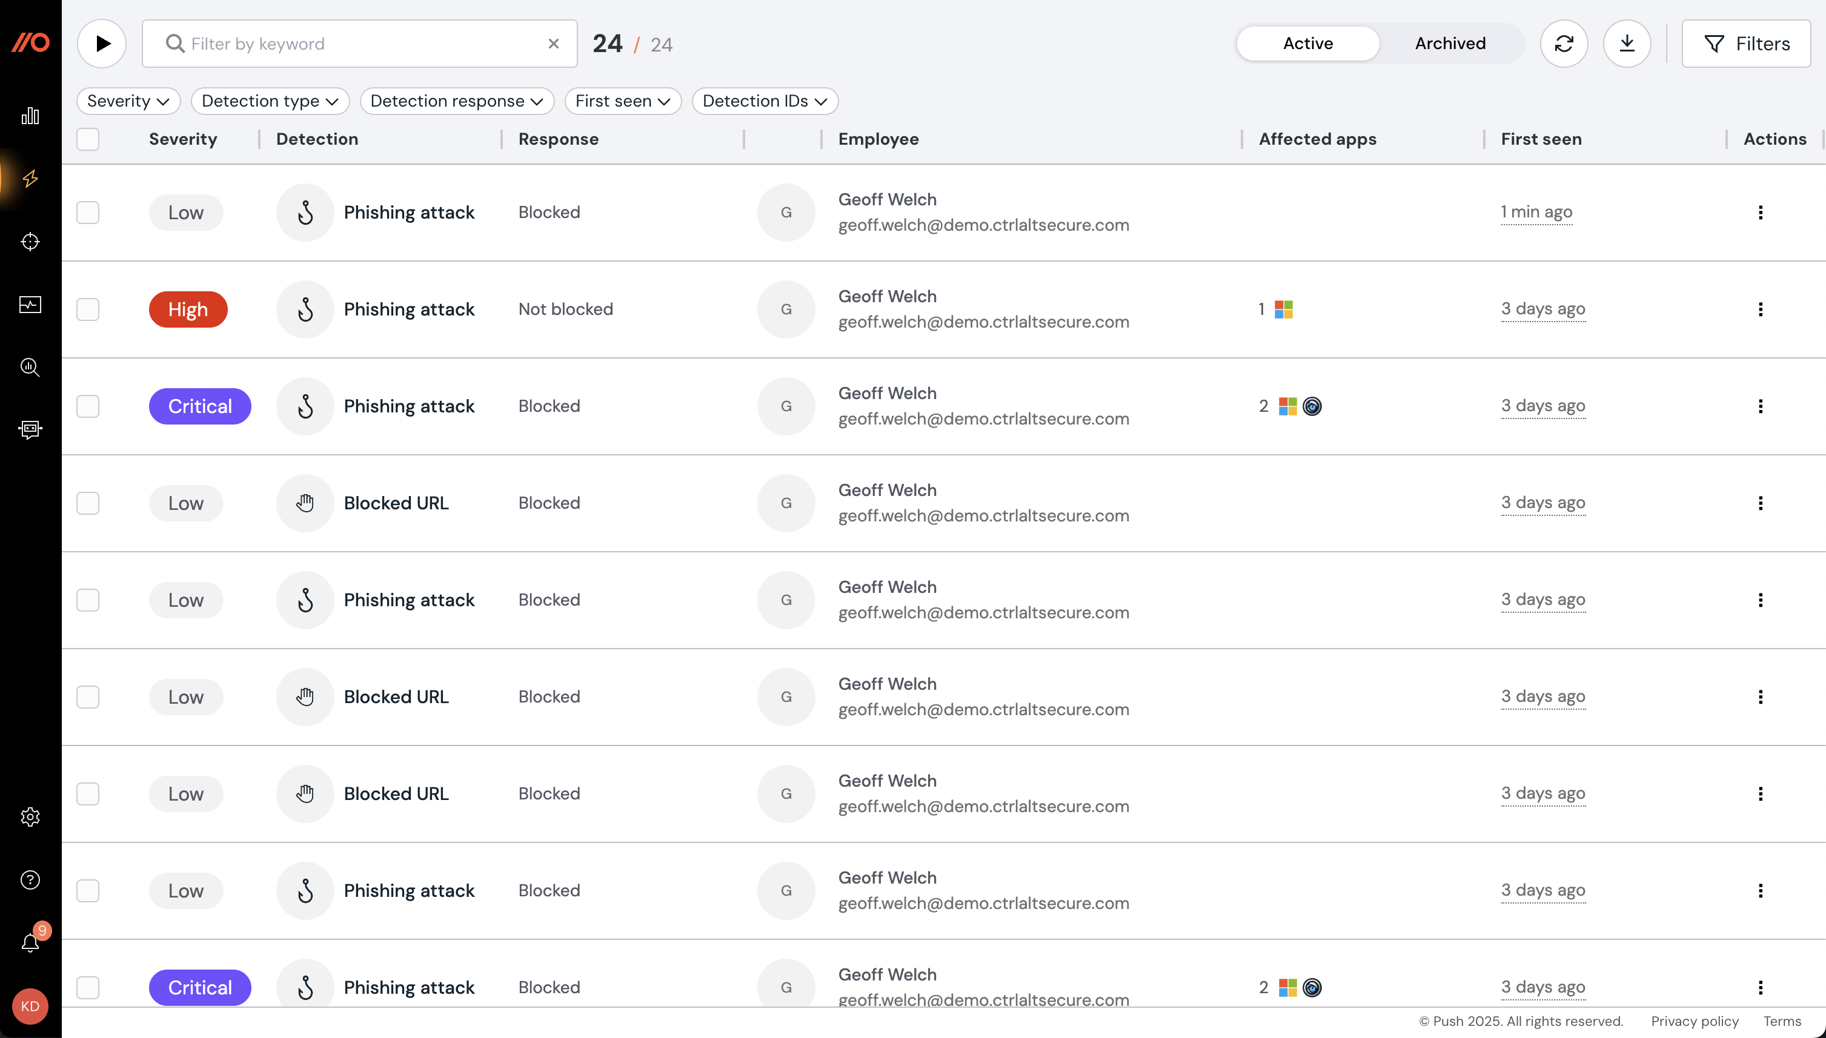Open actions menu for High phishing attack row
The width and height of the screenshot is (1826, 1038).
(1760, 309)
